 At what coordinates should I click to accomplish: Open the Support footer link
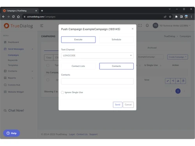[x=94, y=134]
